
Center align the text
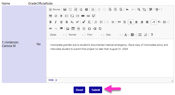click(x=136, y=22)
